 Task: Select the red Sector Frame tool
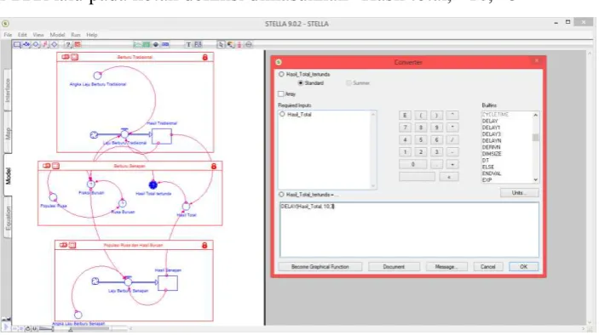tap(78, 44)
